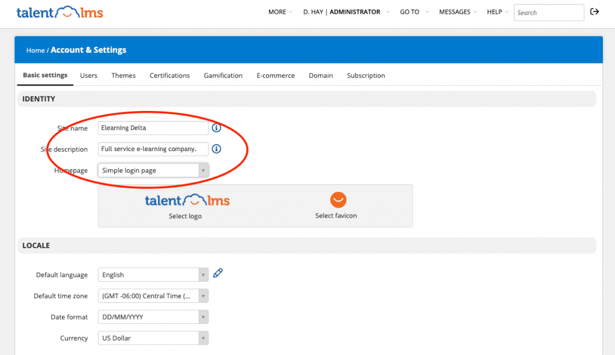This screenshot has width=615, height=355.
Task: Open the GO TO menu
Action: point(409,11)
